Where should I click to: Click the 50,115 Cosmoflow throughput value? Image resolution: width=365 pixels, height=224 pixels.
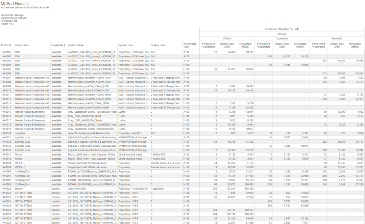[x=305, y=56]
